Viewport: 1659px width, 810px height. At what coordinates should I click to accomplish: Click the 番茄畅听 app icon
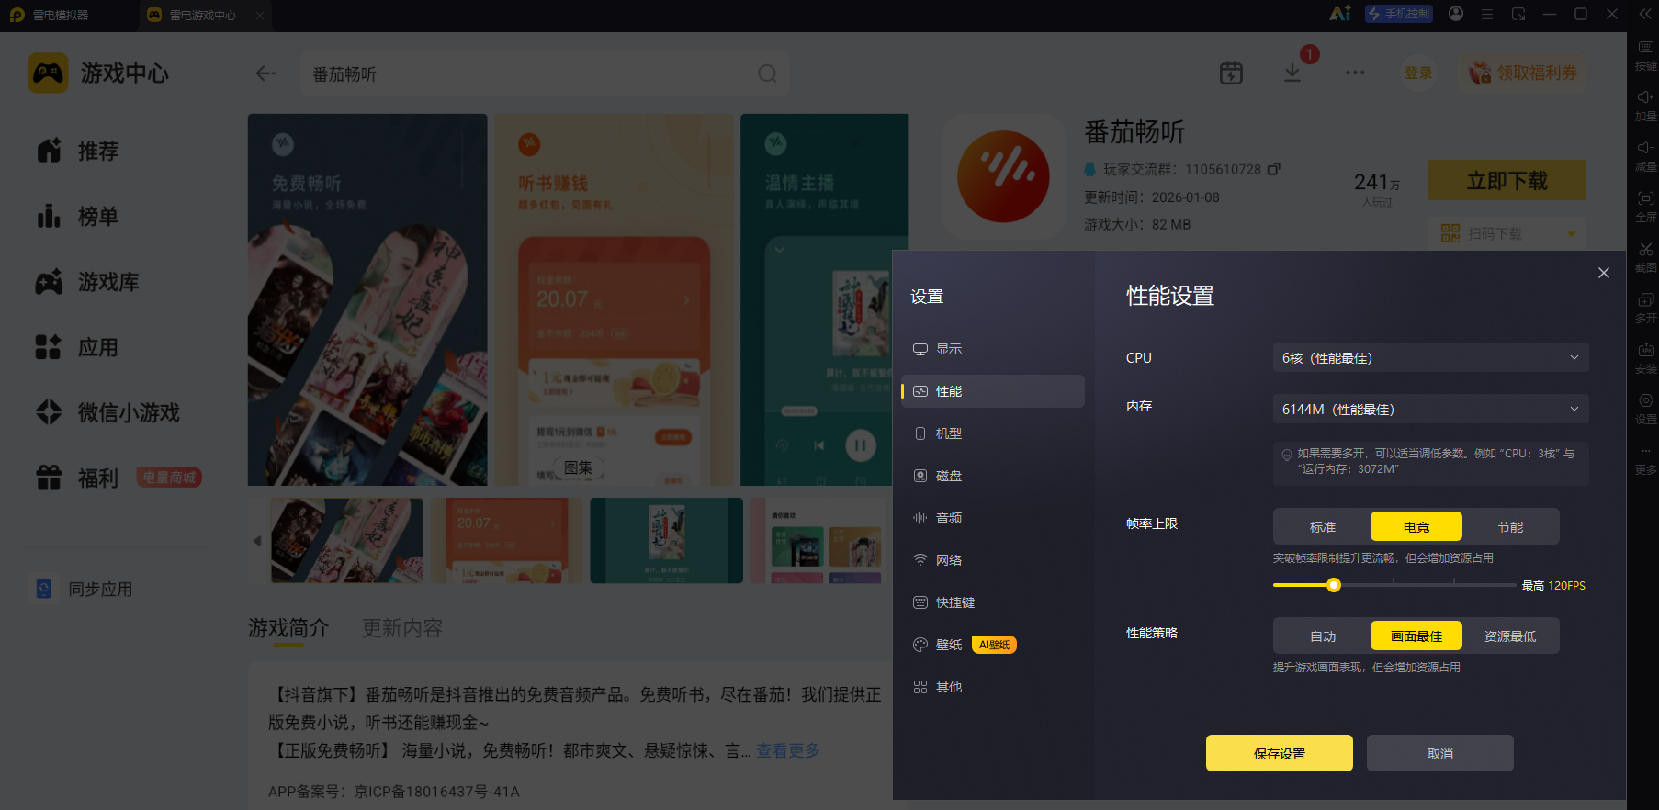pyautogui.click(x=1003, y=176)
